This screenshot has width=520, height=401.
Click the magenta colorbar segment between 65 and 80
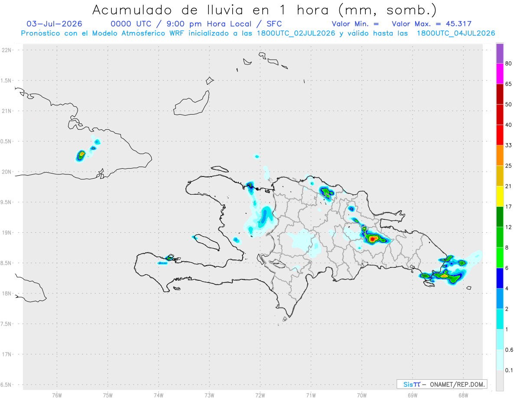click(x=500, y=74)
